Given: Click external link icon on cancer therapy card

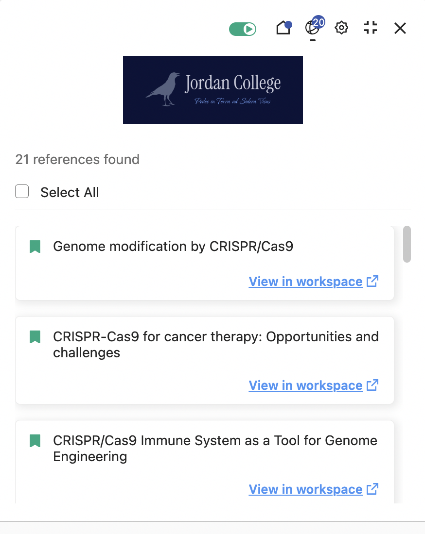Looking at the screenshot, I should pyautogui.click(x=372, y=385).
